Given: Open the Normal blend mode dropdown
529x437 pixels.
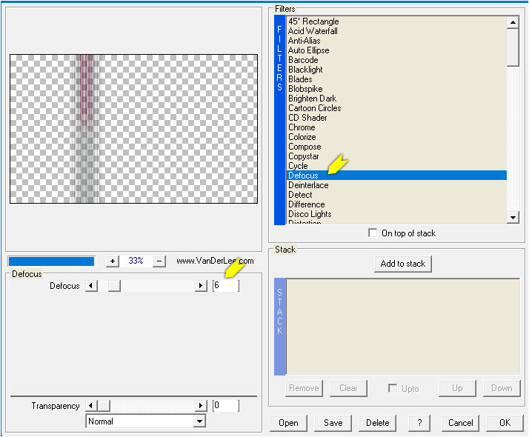Looking at the screenshot, I should point(200,421).
